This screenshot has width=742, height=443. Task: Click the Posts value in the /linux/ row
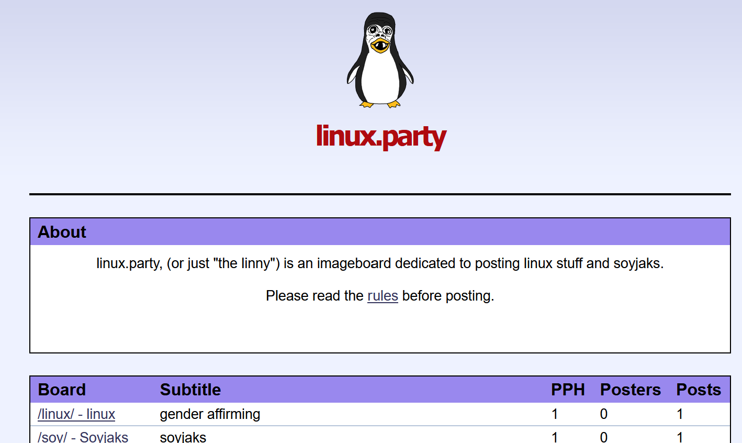[680, 414]
